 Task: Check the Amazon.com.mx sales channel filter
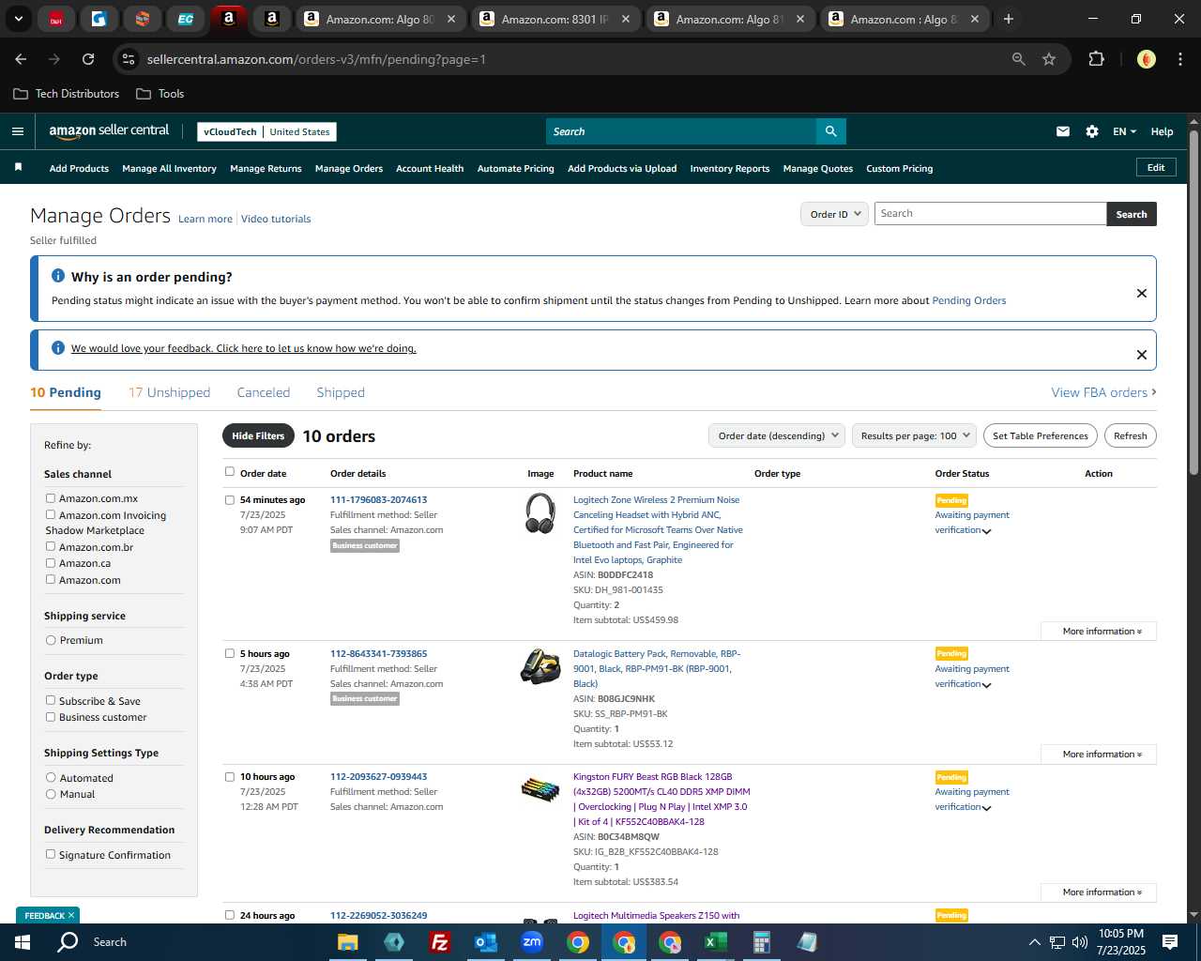pyautogui.click(x=51, y=498)
